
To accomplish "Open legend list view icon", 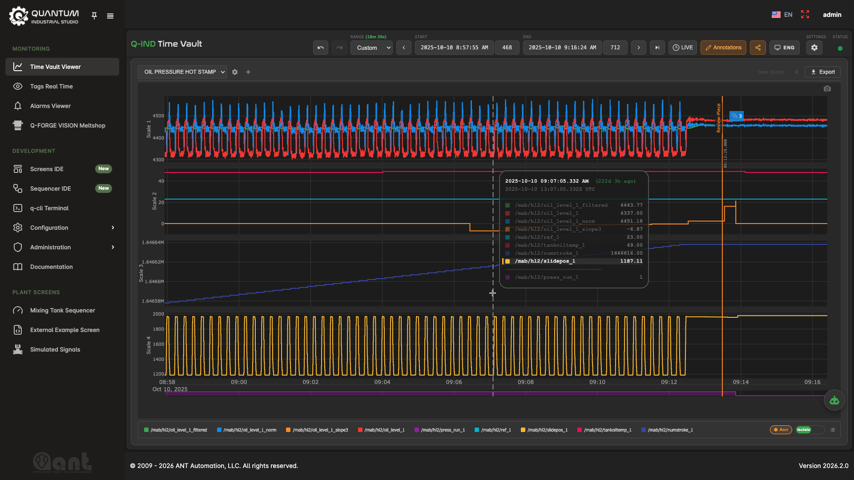I will 833,430.
